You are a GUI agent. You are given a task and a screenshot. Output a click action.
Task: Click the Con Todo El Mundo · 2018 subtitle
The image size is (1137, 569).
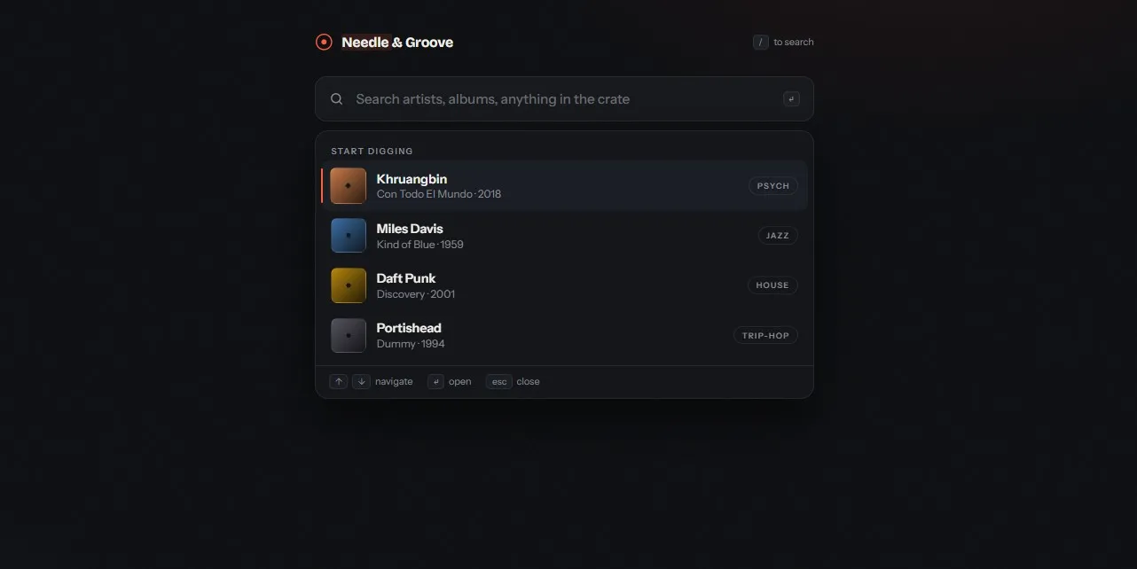pyautogui.click(x=439, y=194)
